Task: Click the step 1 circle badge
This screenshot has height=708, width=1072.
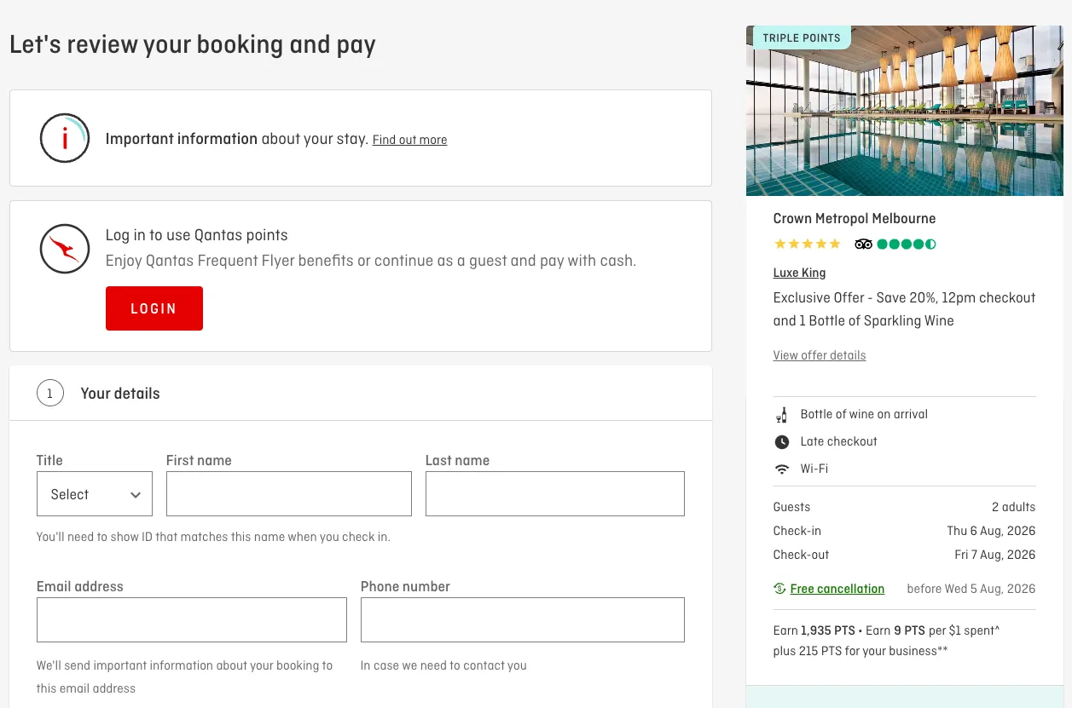Action: [x=50, y=394]
